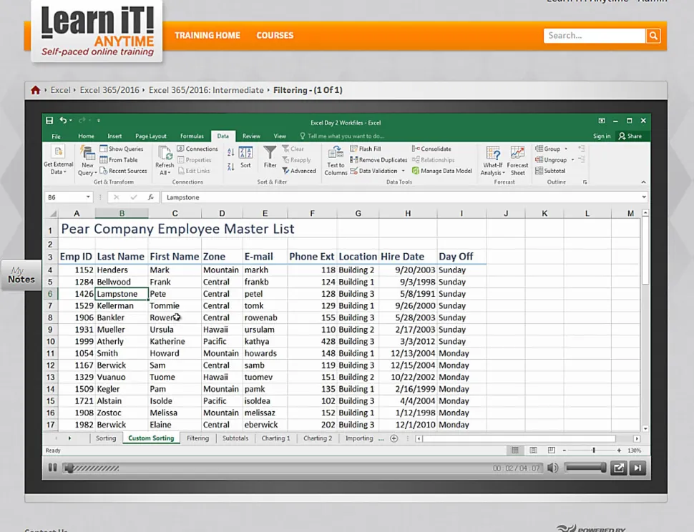
Task: Click Refresh All icon
Action: pos(165,153)
